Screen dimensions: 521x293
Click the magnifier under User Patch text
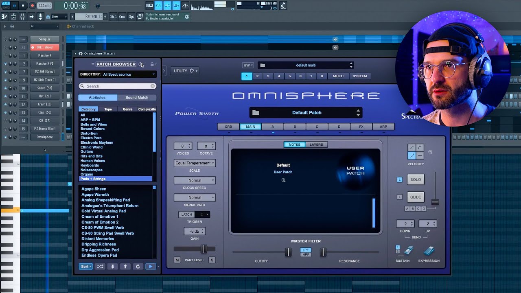(x=283, y=180)
